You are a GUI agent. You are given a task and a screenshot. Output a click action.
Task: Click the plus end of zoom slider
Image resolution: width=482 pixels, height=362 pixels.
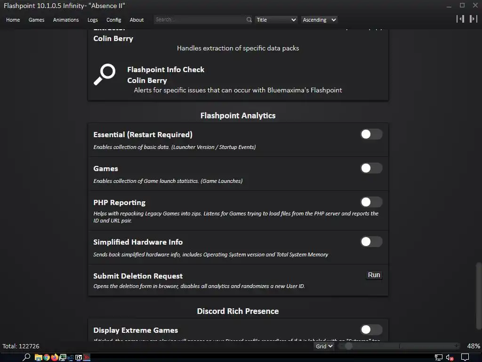(457, 346)
